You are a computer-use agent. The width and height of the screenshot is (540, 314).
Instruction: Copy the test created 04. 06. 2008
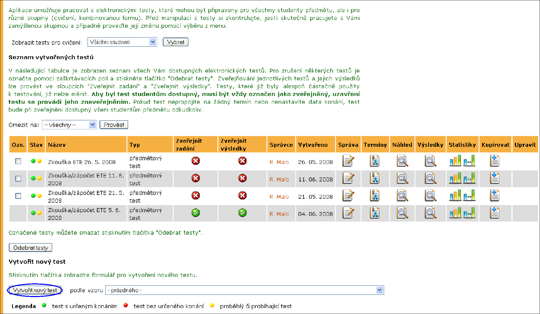[x=495, y=213]
